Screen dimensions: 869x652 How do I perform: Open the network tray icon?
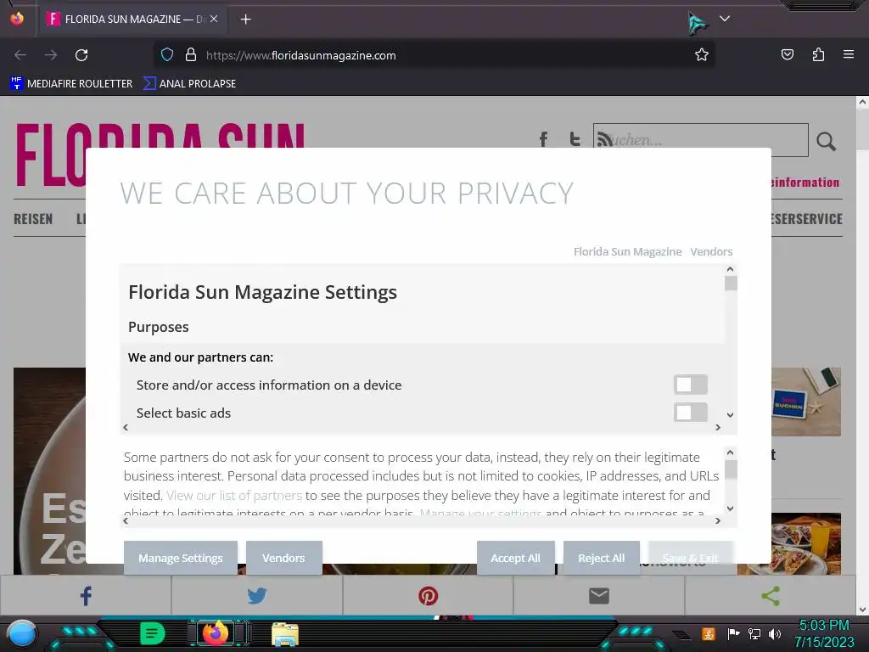[x=754, y=633]
